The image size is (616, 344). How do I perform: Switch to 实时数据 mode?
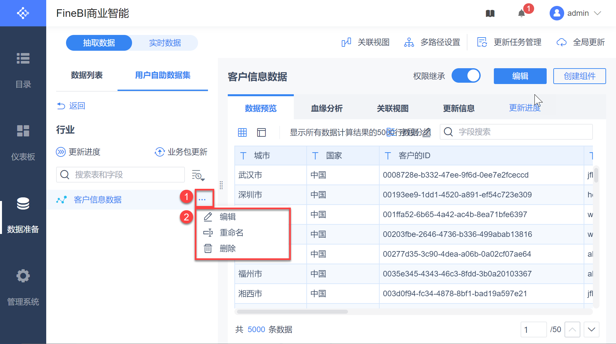click(x=165, y=43)
